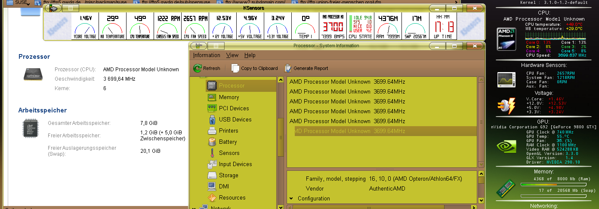Click the AMD PROCESSOR 3700 panel in KSensors
This screenshot has height=209, width=599.
pos(333,27)
